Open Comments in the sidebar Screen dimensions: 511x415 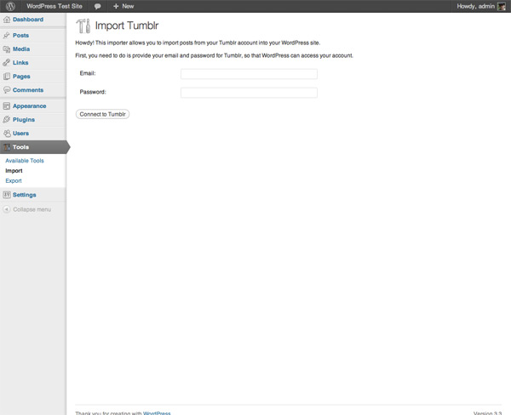28,90
